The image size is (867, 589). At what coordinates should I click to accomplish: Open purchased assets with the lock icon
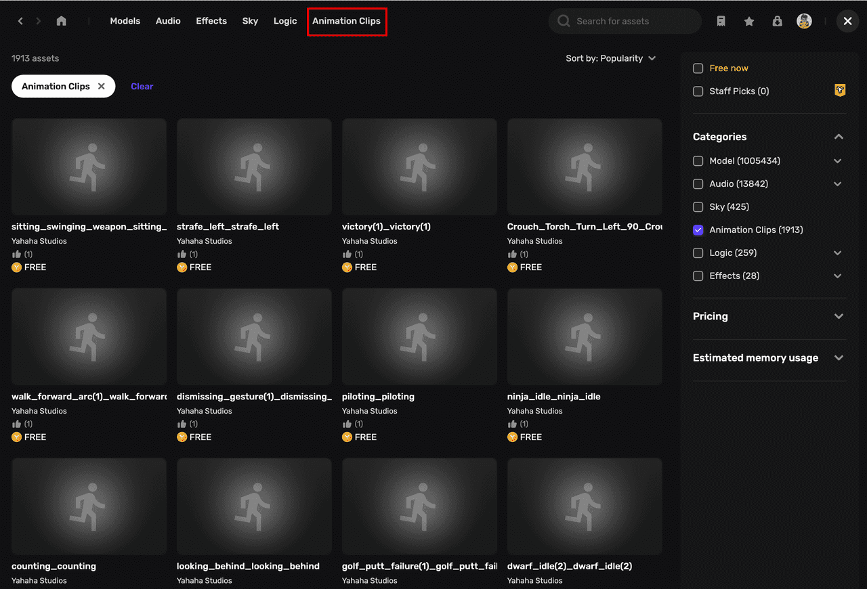point(777,21)
